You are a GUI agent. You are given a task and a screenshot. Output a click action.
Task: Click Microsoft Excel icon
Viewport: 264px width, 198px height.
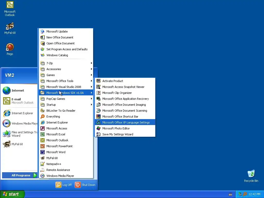click(43, 134)
